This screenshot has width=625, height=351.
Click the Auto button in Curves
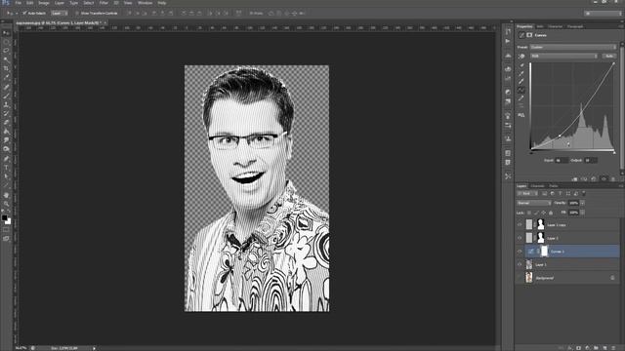pos(609,57)
